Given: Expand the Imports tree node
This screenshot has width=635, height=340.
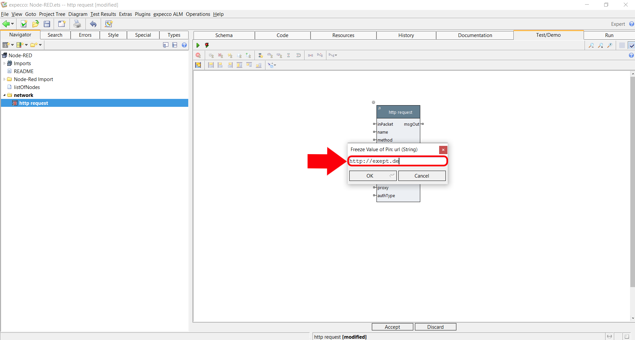Looking at the screenshot, I should pos(4,64).
